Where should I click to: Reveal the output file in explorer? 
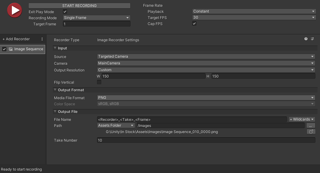coord(311,132)
